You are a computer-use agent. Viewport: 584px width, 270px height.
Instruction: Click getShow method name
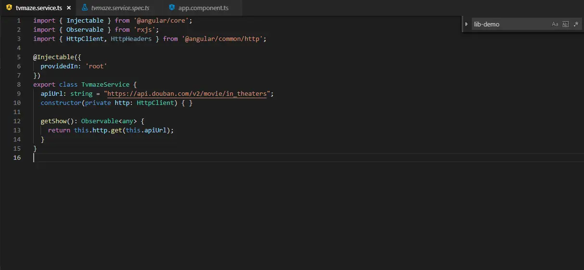pyautogui.click(x=53, y=121)
